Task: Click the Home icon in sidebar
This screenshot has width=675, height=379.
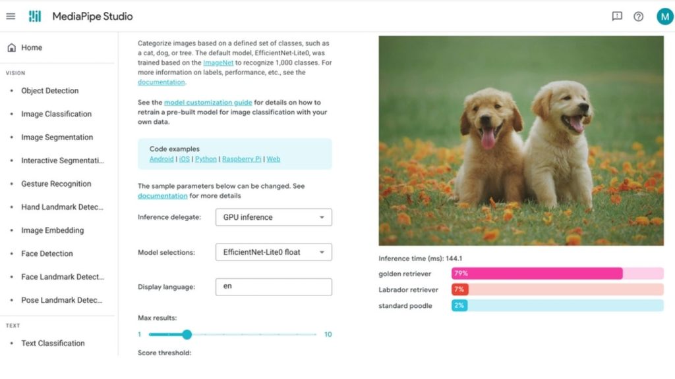Action: pos(11,47)
